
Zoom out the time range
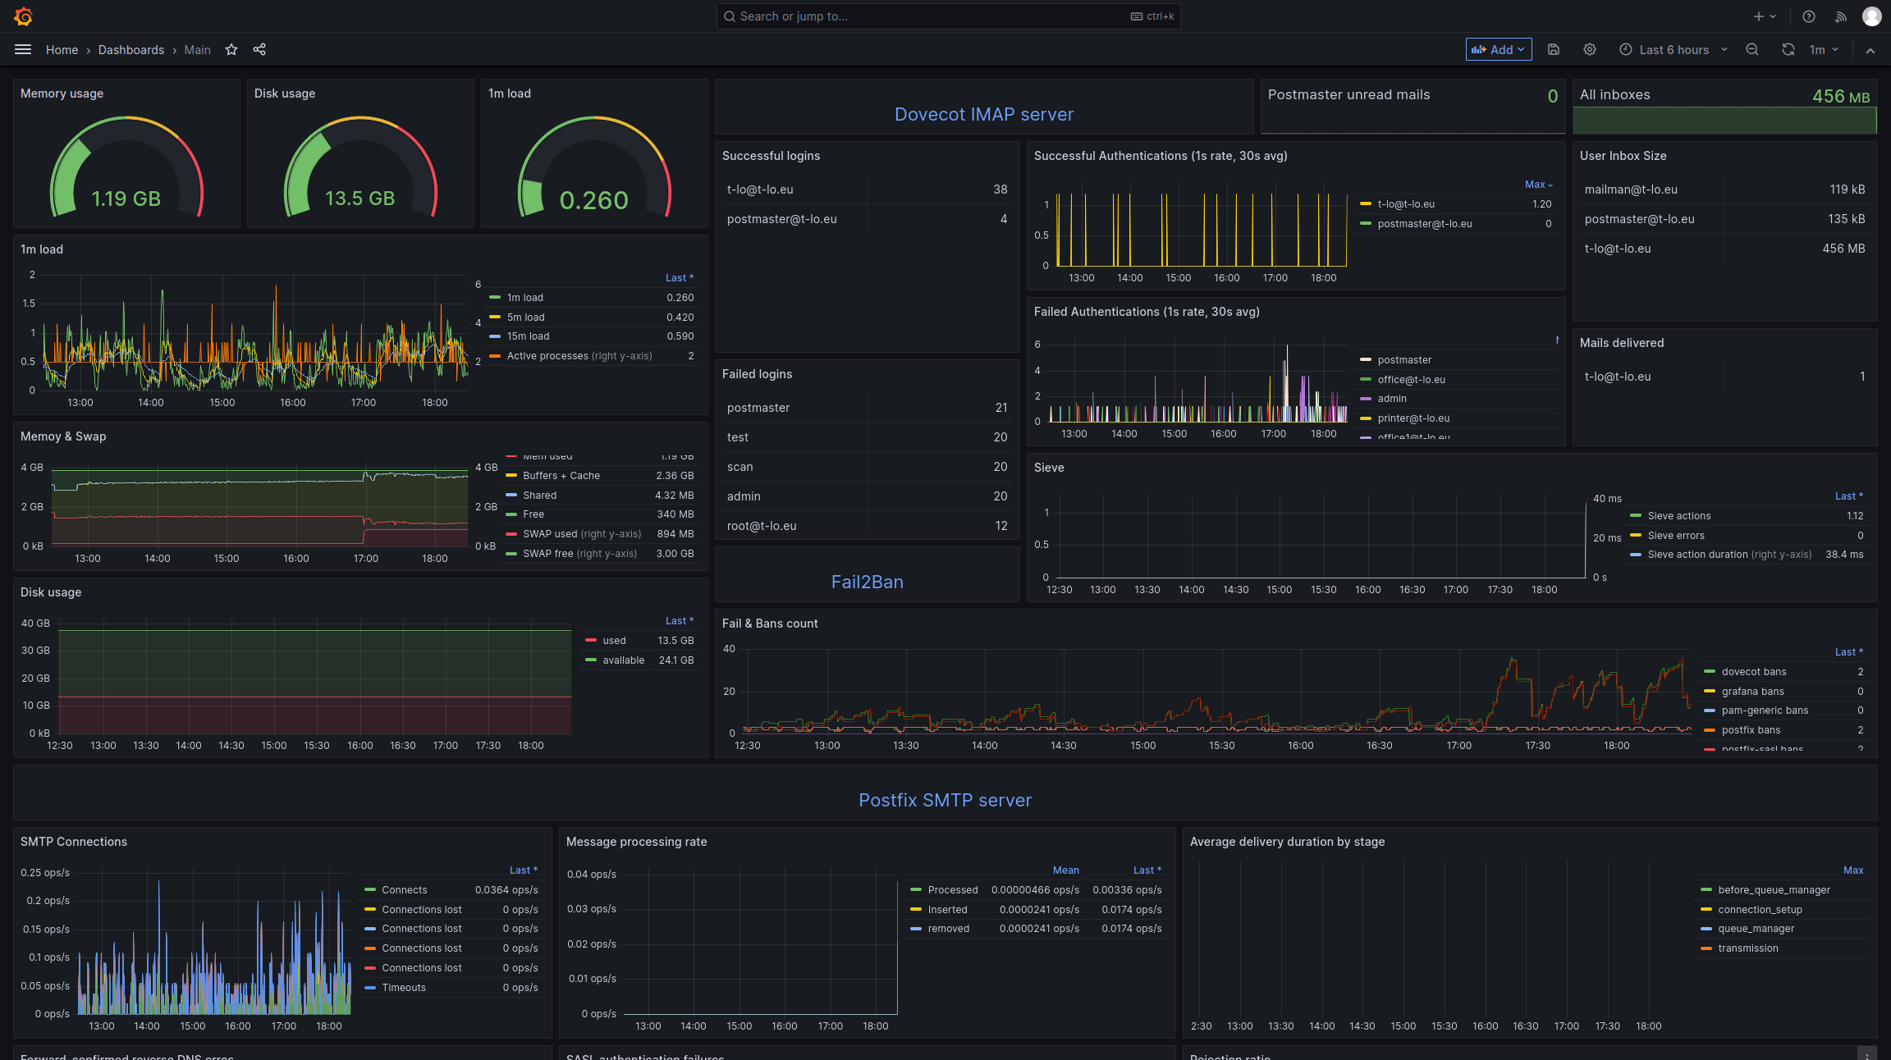1752,49
